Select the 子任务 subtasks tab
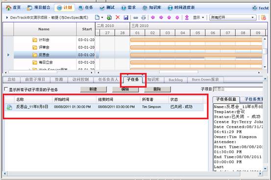Viewport: 271px width, 180px height. click(x=133, y=80)
